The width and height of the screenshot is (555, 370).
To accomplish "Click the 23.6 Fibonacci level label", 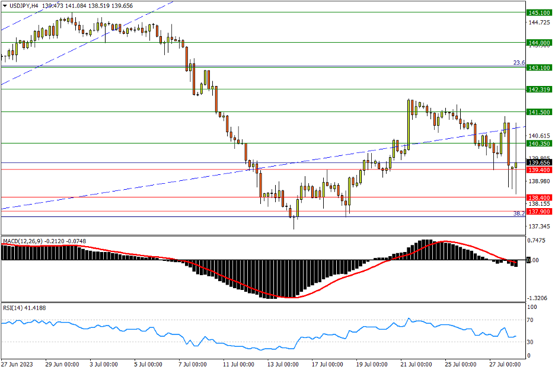I will click(x=519, y=63).
